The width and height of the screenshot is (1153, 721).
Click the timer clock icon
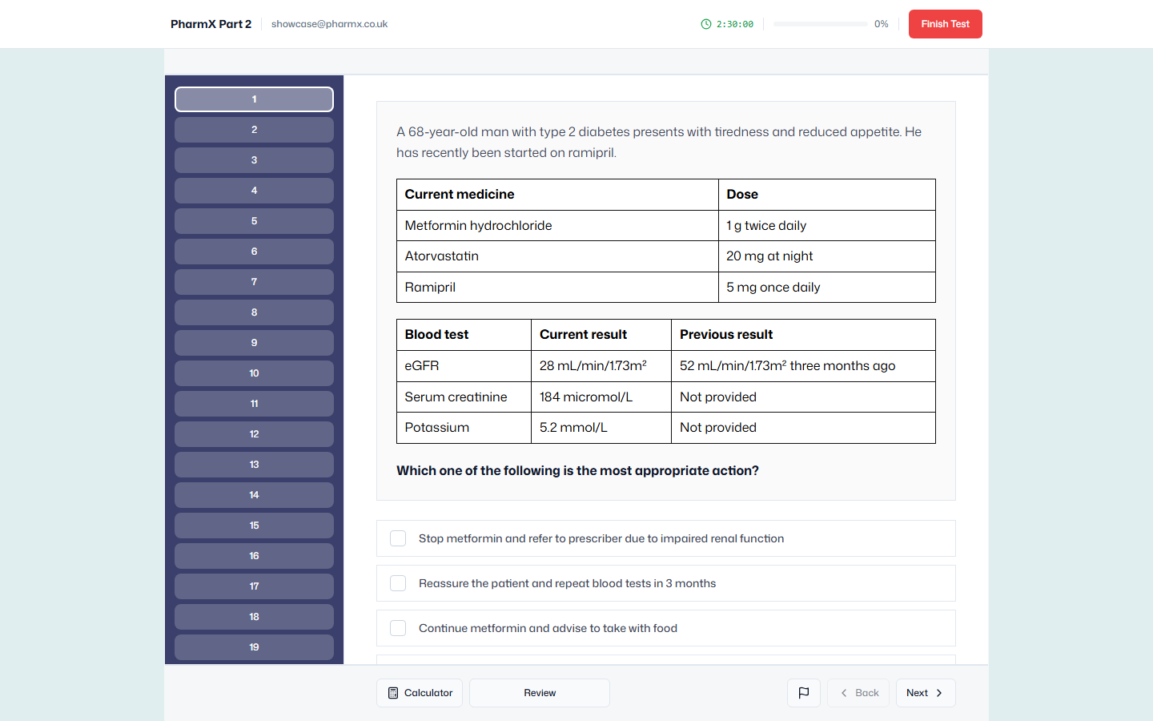pyautogui.click(x=706, y=24)
